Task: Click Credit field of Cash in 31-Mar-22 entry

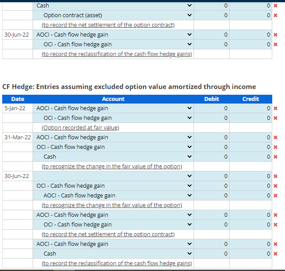Action: 251,157
